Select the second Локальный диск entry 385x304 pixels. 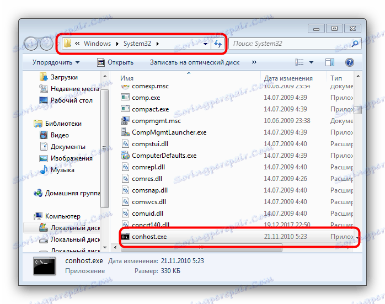pos(62,239)
